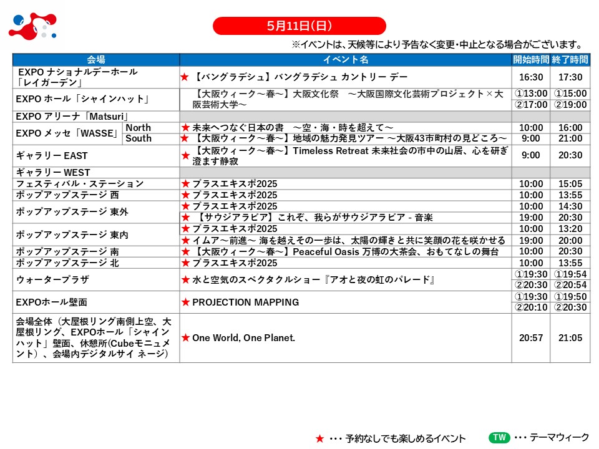Select the 5月11日(日) date banner
Image resolution: width=599 pixels, height=449 pixels.
pyautogui.click(x=299, y=26)
